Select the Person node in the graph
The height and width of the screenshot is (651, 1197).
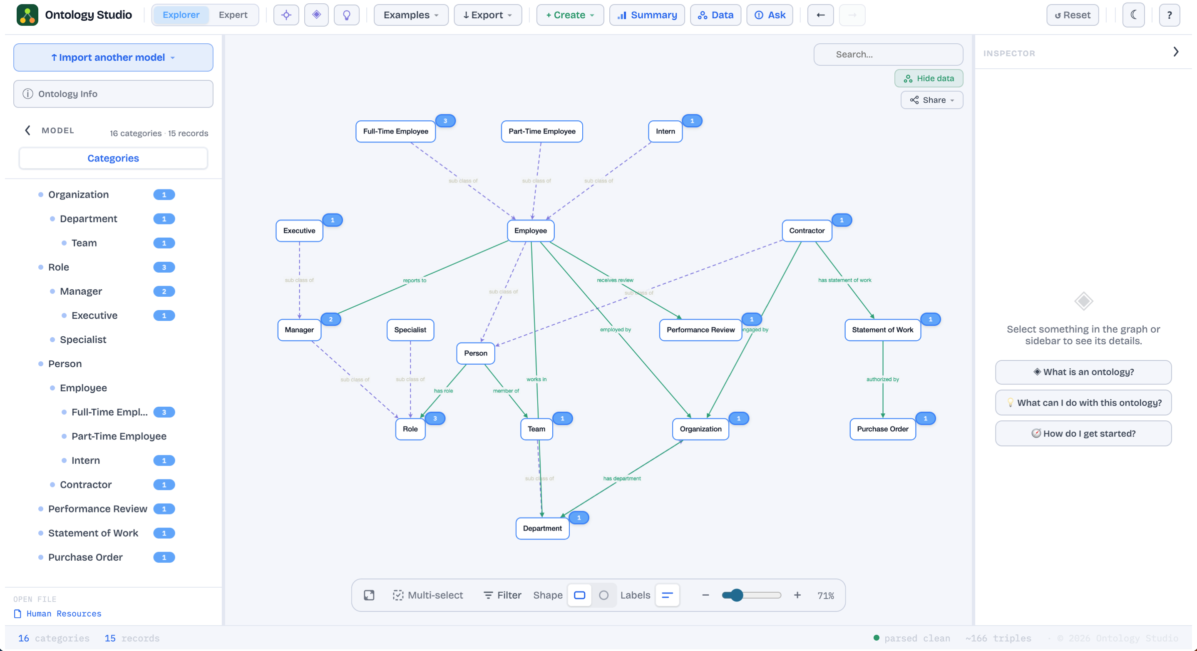[x=475, y=353]
